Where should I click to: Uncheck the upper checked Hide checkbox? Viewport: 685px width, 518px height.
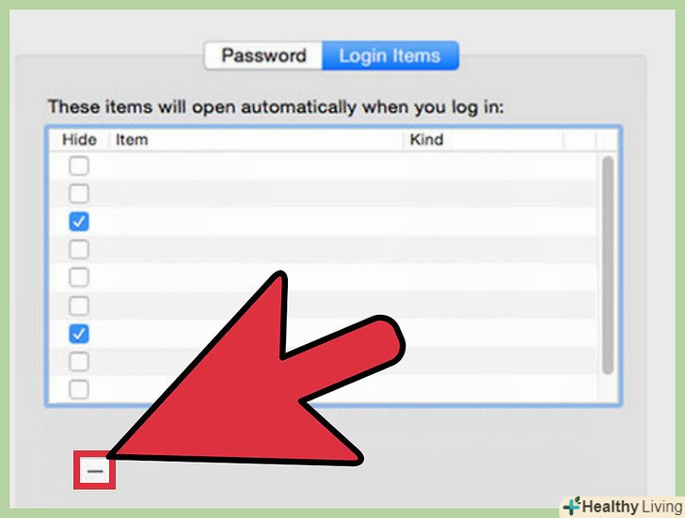79,222
